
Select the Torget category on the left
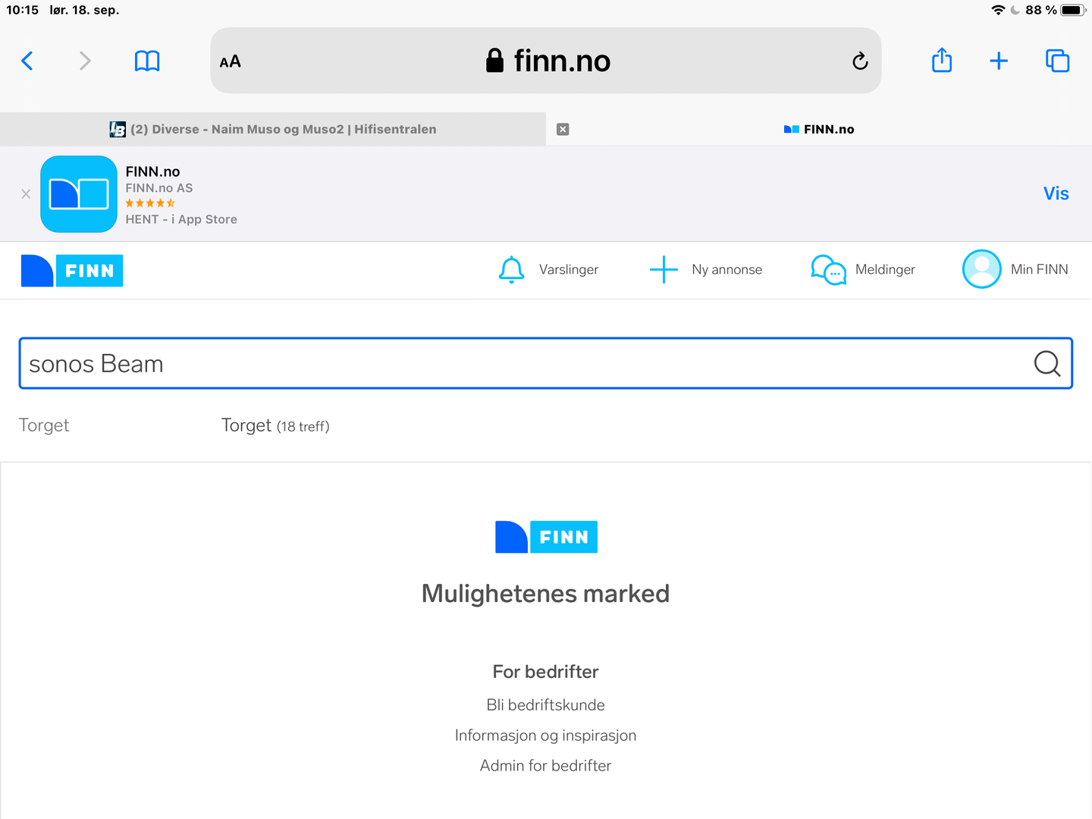[x=44, y=425]
